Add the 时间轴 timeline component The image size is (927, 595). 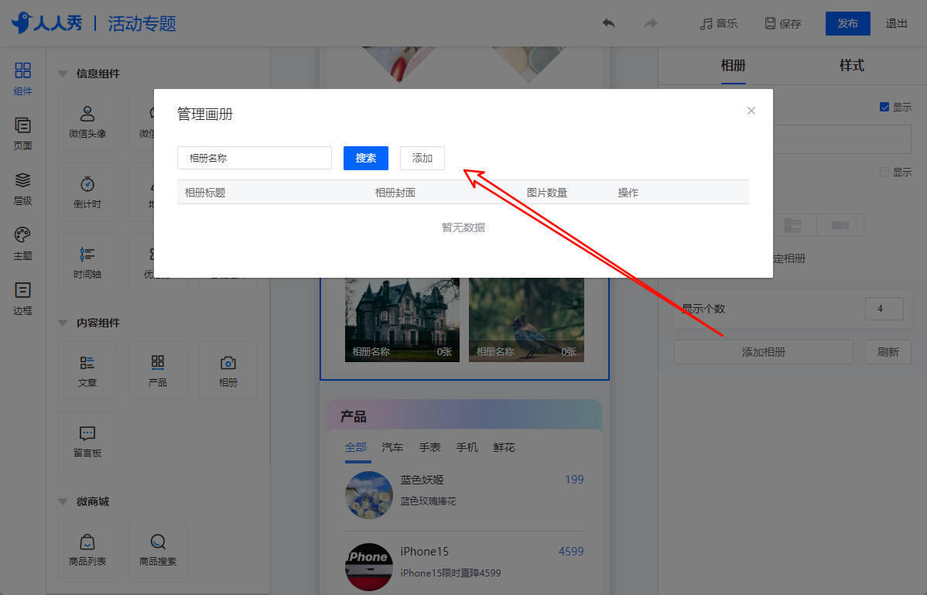click(87, 262)
